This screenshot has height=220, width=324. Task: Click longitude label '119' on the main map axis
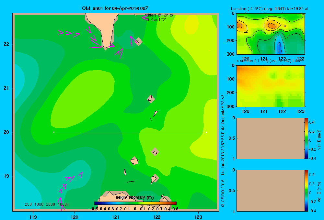pyautogui.click(x=33, y=217)
